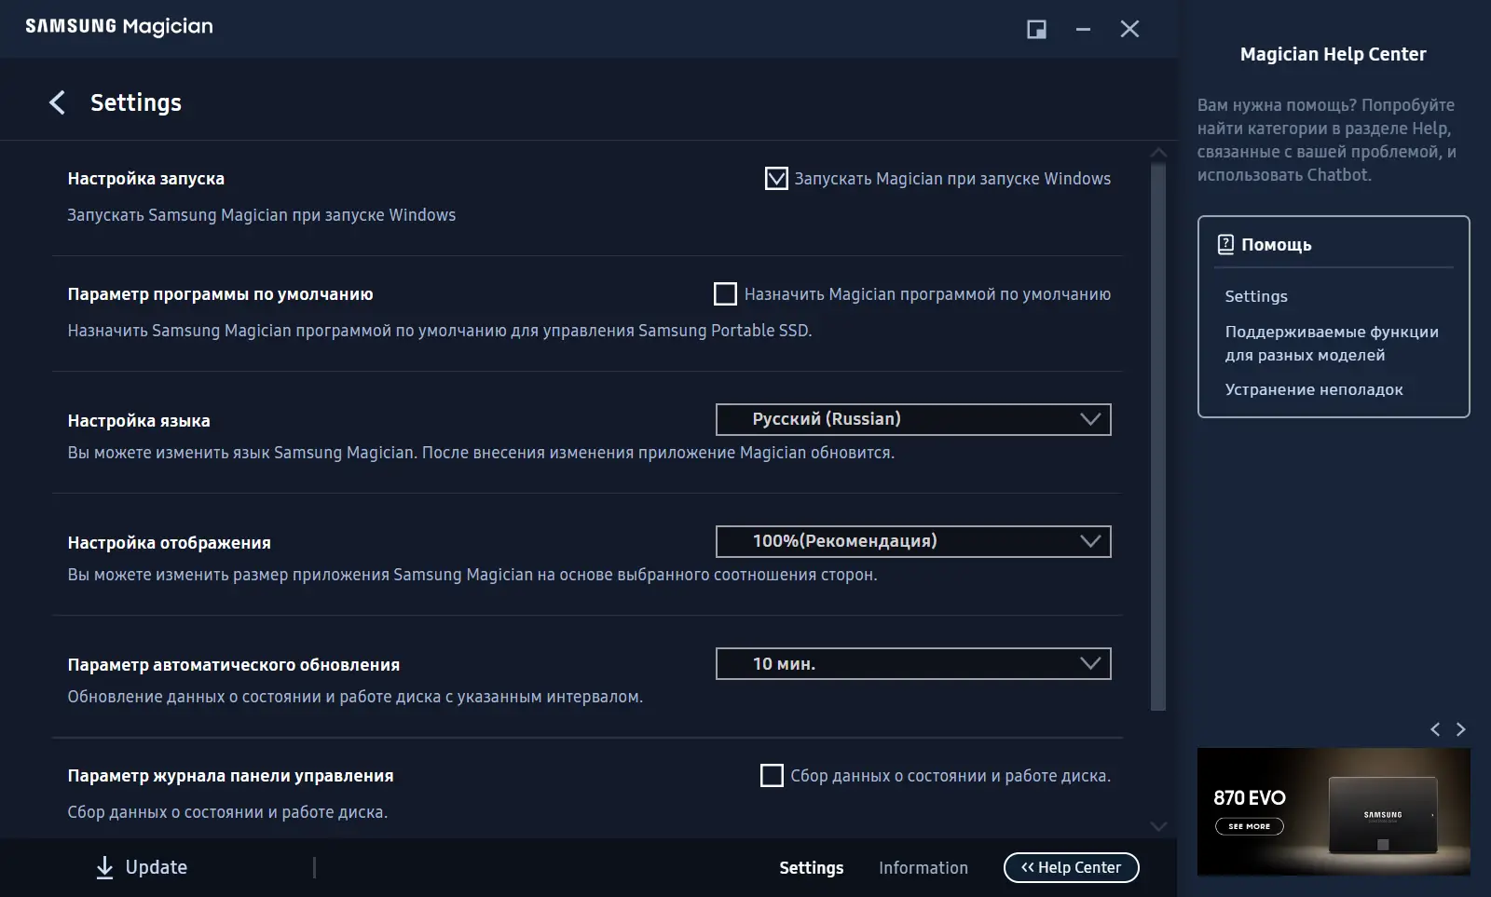Click the Помощь help book icon

coord(1225,244)
